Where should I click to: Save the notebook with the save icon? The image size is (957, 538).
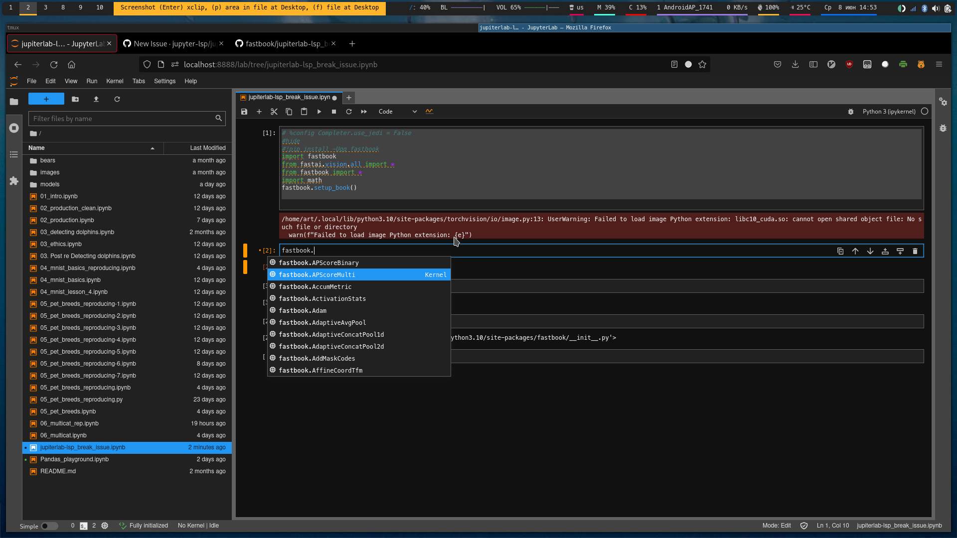(244, 112)
